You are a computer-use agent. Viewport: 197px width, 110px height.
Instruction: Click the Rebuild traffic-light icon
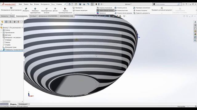coord(96,4)
